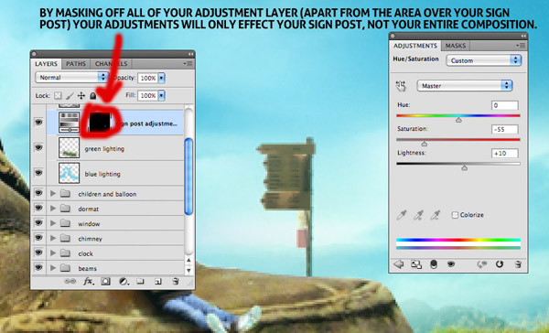Viewport: 549px width, 333px height.
Task: Expand the dormat group
Action: (x=53, y=209)
